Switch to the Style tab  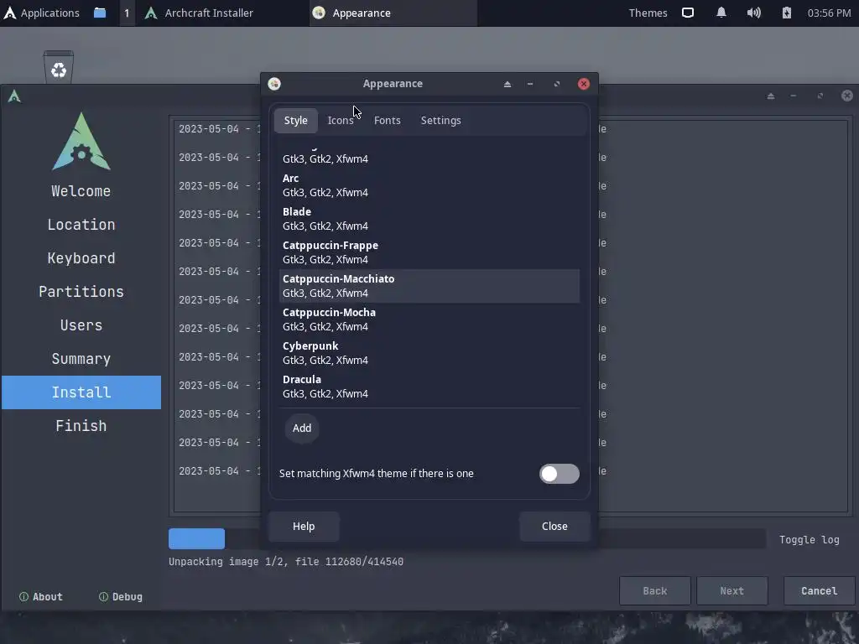point(296,120)
